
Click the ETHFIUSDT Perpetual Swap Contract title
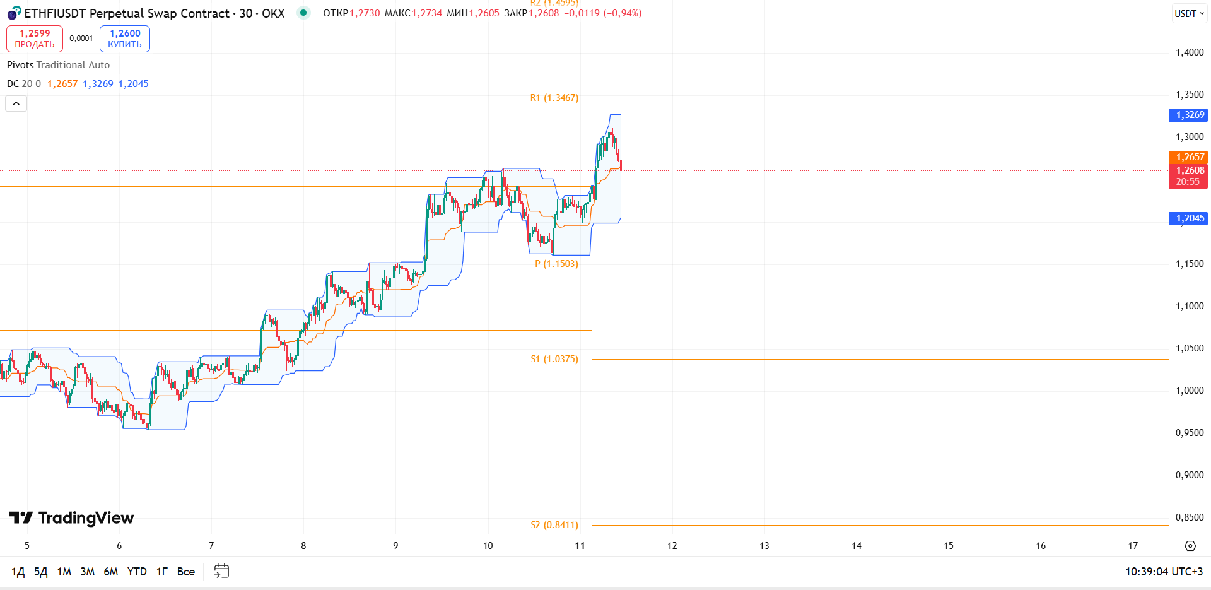(155, 13)
